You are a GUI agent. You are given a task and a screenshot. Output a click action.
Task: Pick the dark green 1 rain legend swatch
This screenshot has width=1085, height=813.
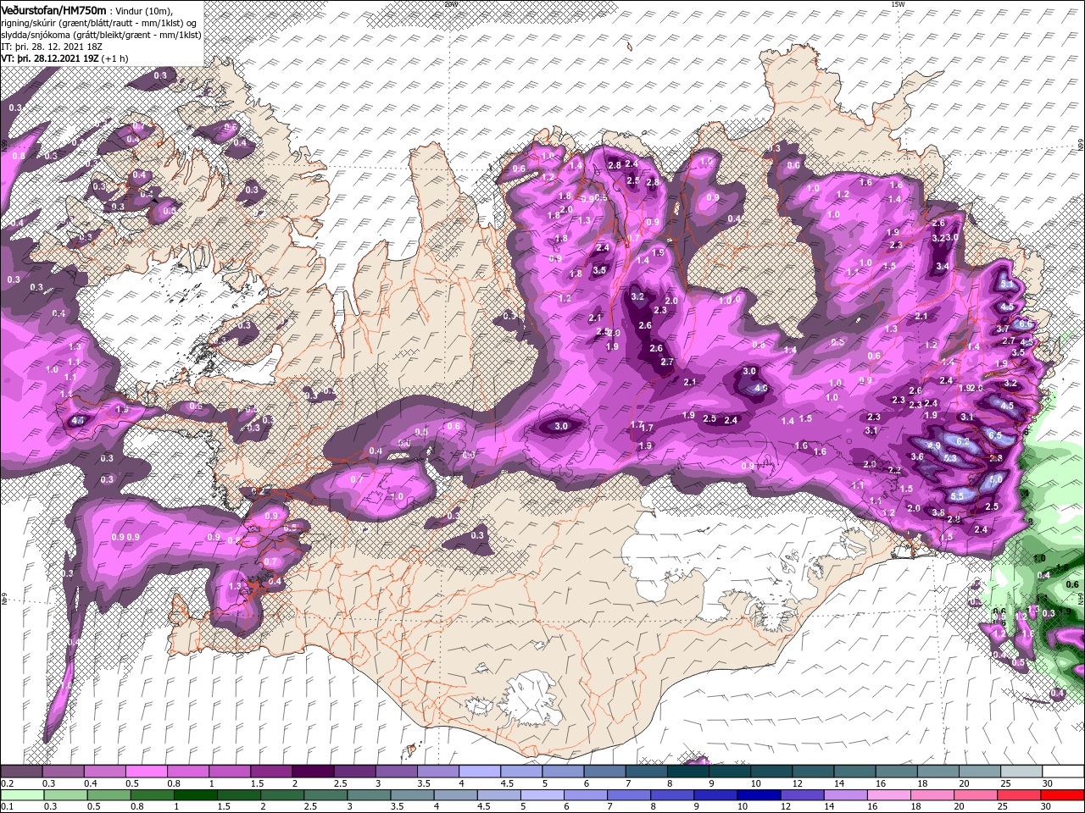pyautogui.click(x=195, y=795)
